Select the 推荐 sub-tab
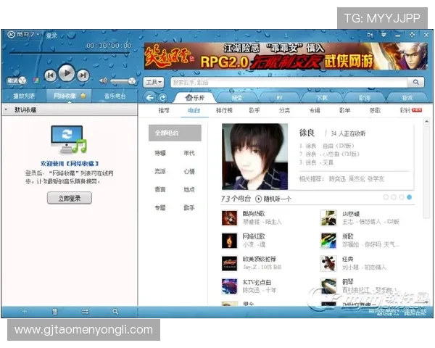 164,110
